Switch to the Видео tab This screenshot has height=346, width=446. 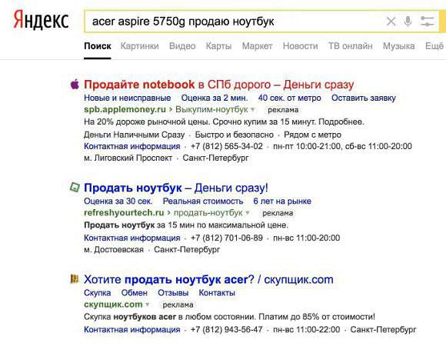182,46
